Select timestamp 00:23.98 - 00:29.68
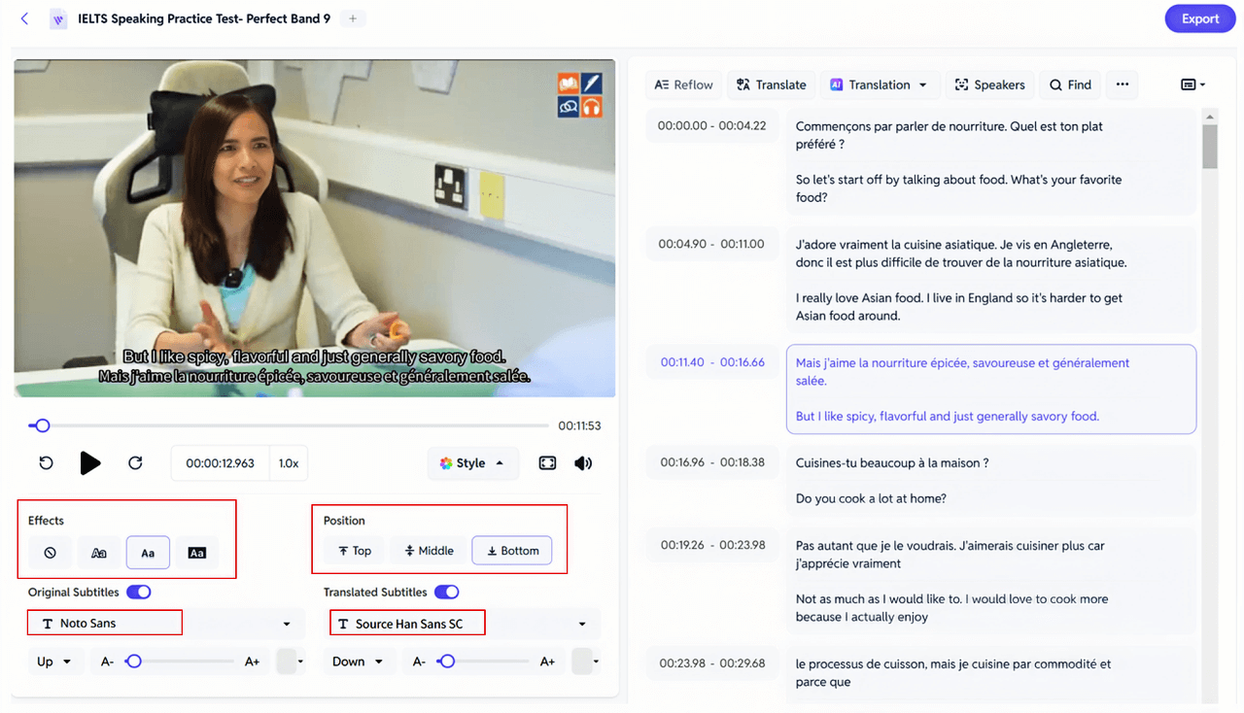 point(712,663)
